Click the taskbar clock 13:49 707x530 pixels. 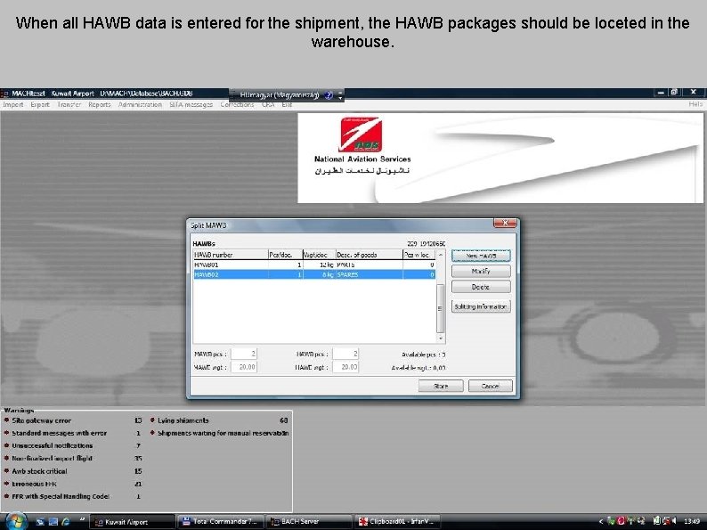coord(692,522)
